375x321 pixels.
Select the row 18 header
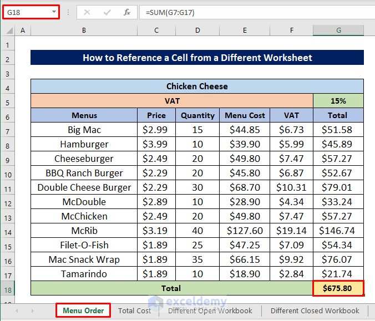pyautogui.click(x=8, y=289)
